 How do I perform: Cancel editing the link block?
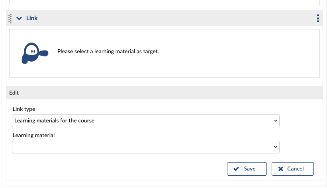pyautogui.click(x=293, y=169)
